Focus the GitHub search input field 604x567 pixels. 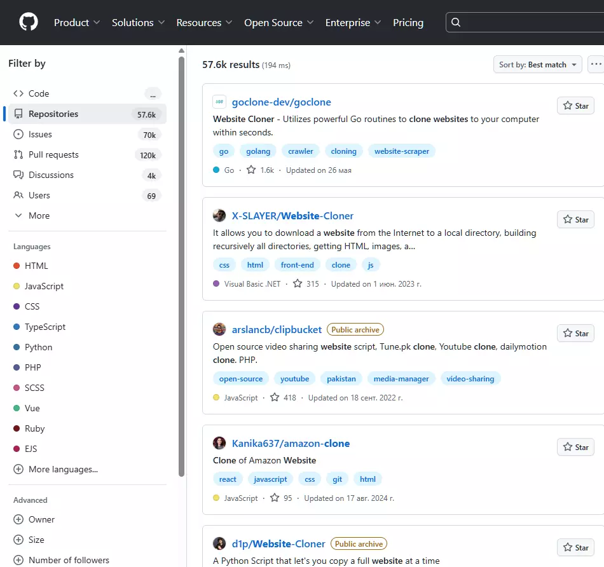pyautogui.click(x=525, y=22)
